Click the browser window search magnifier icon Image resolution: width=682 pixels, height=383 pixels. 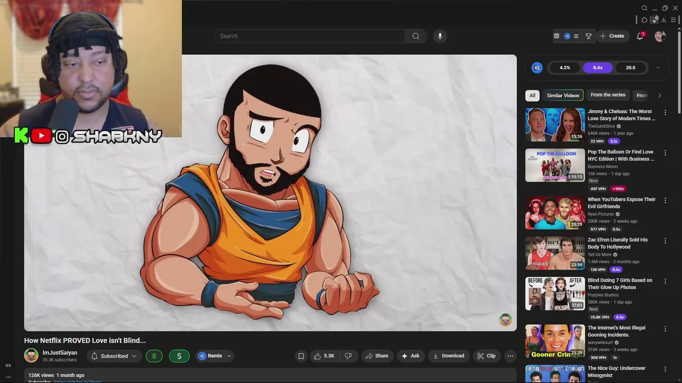point(645,8)
